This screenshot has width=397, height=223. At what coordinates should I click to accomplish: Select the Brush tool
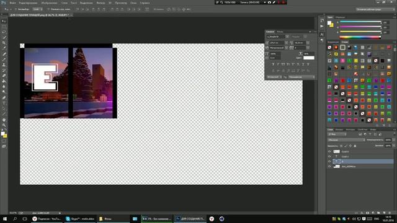(x=4, y=59)
